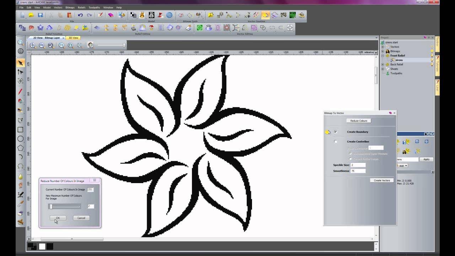Click the highlighted Bitmap to Vector toolbar icon
This screenshot has width=455, height=256.
[x=265, y=15]
